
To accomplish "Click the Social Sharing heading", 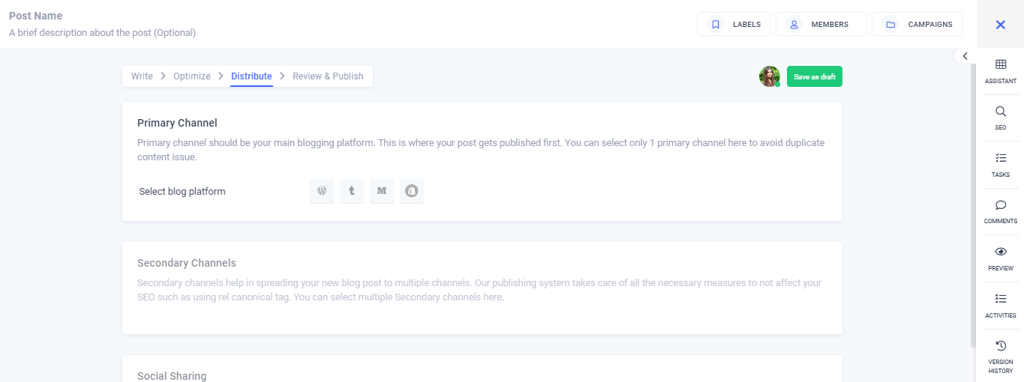I will point(172,376).
